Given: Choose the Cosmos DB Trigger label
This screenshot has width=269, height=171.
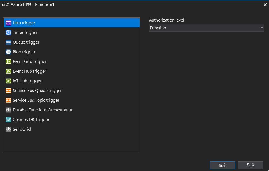Looking at the screenshot, I should pyautogui.click(x=31, y=120).
